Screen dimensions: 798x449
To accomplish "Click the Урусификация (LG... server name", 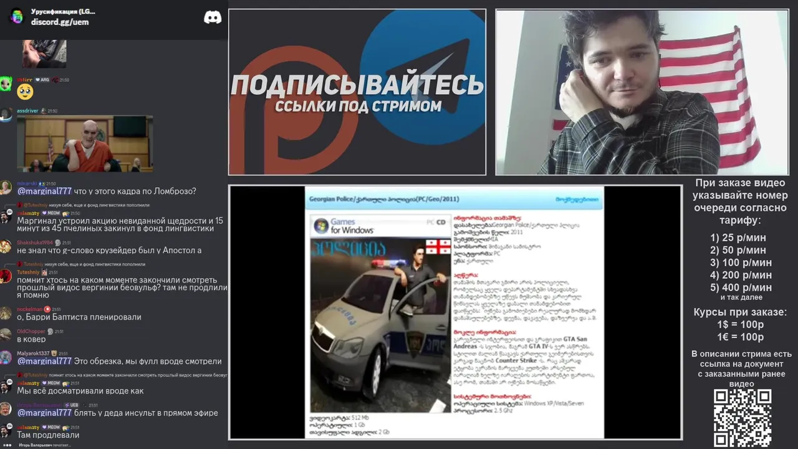I will pyautogui.click(x=63, y=12).
